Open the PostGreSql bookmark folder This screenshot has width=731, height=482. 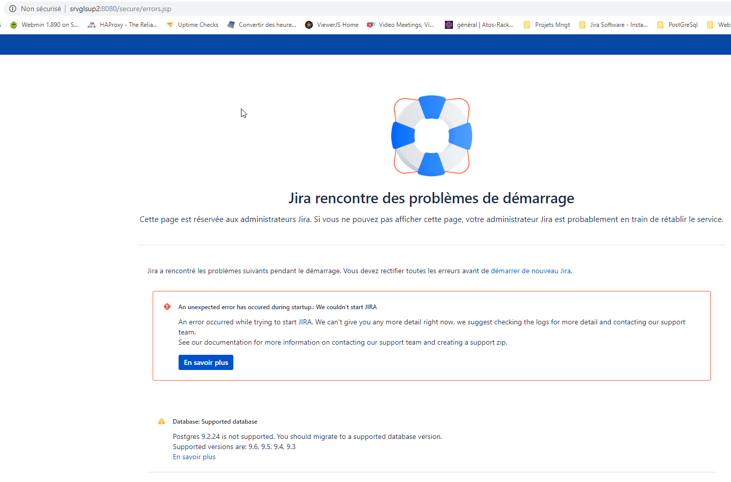point(677,25)
